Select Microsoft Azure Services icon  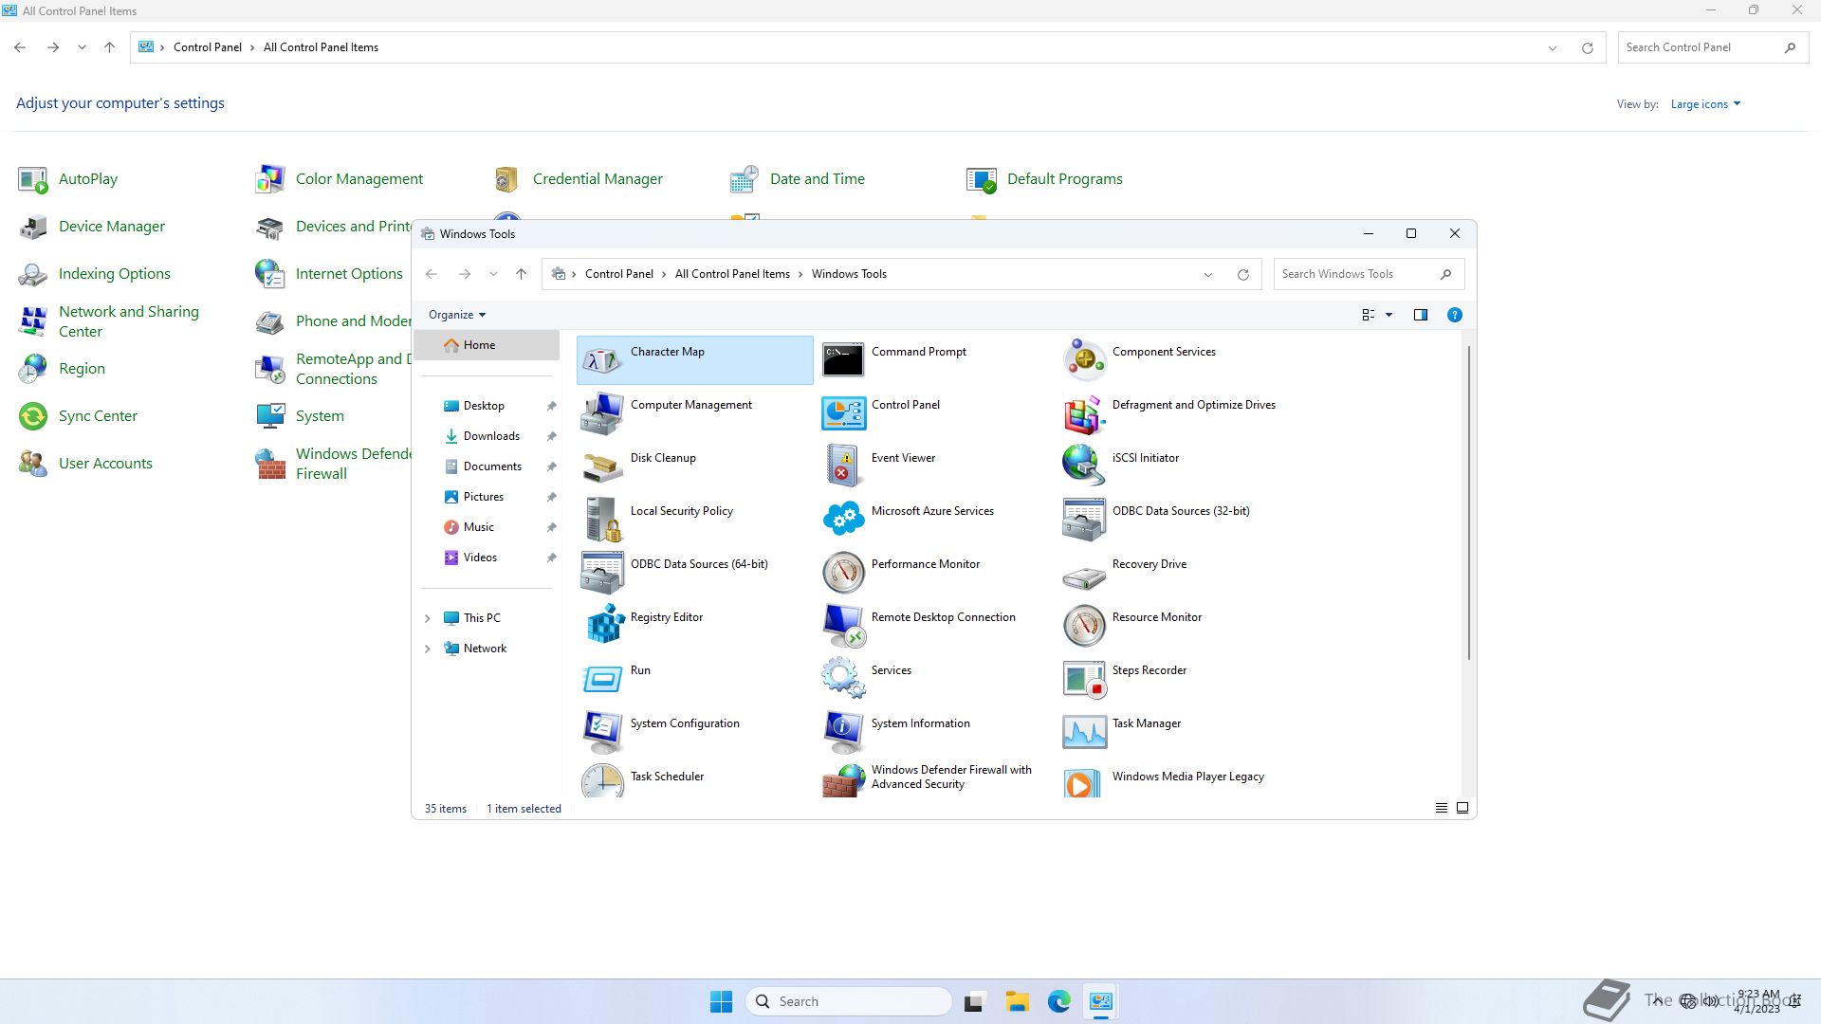coord(843,520)
